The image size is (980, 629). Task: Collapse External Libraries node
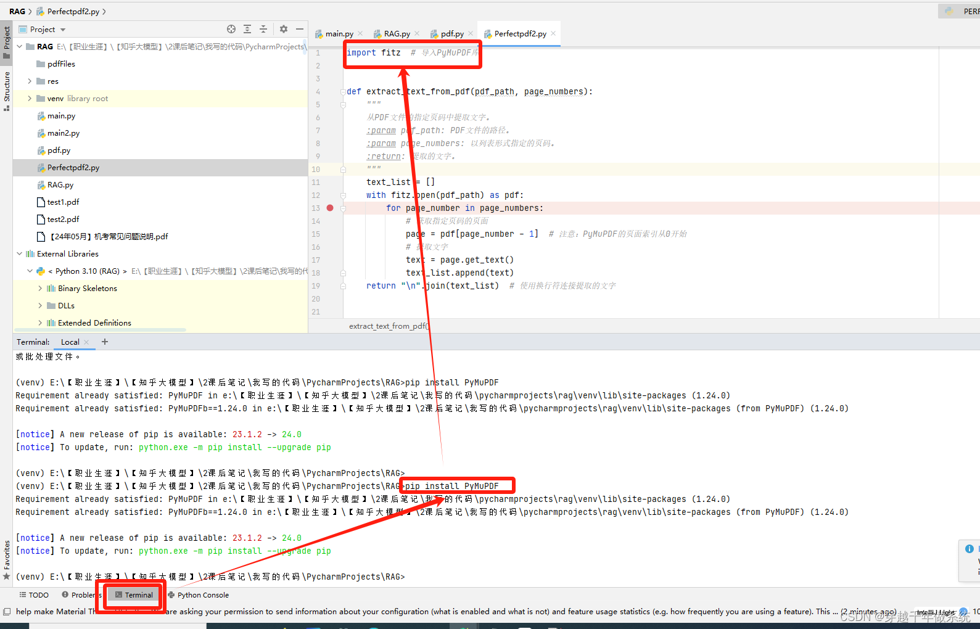[x=19, y=253]
